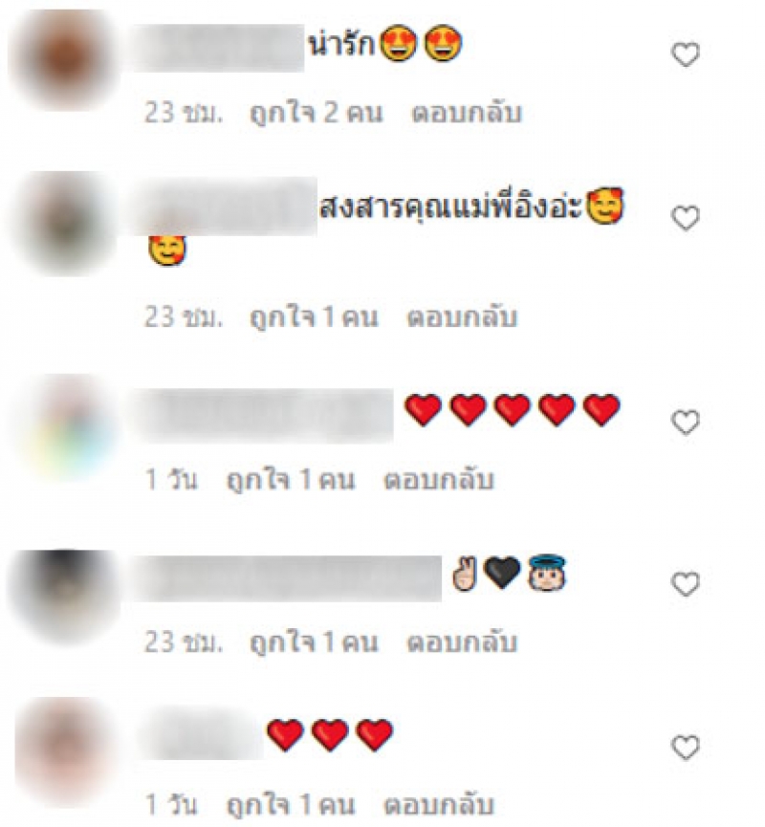Open avatar of three-hearts commenter
The height and width of the screenshot is (827, 765).
[66, 751]
